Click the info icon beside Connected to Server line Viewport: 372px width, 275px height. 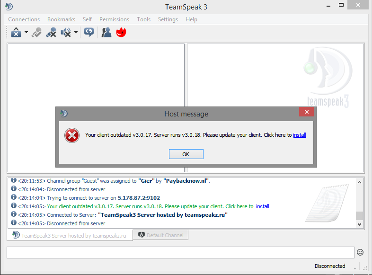pyautogui.click(x=14, y=214)
